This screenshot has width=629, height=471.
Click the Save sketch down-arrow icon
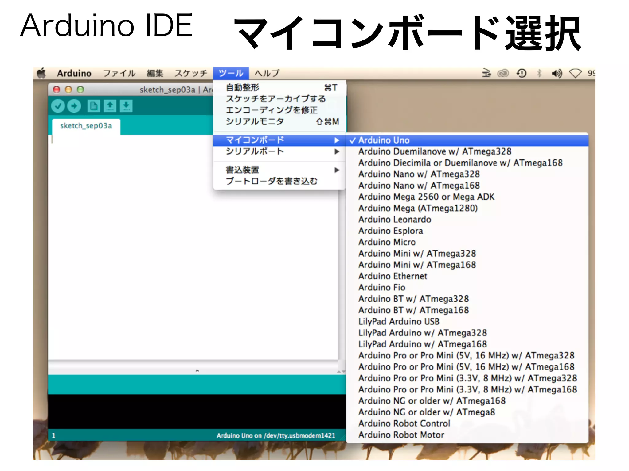[x=126, y=106]
